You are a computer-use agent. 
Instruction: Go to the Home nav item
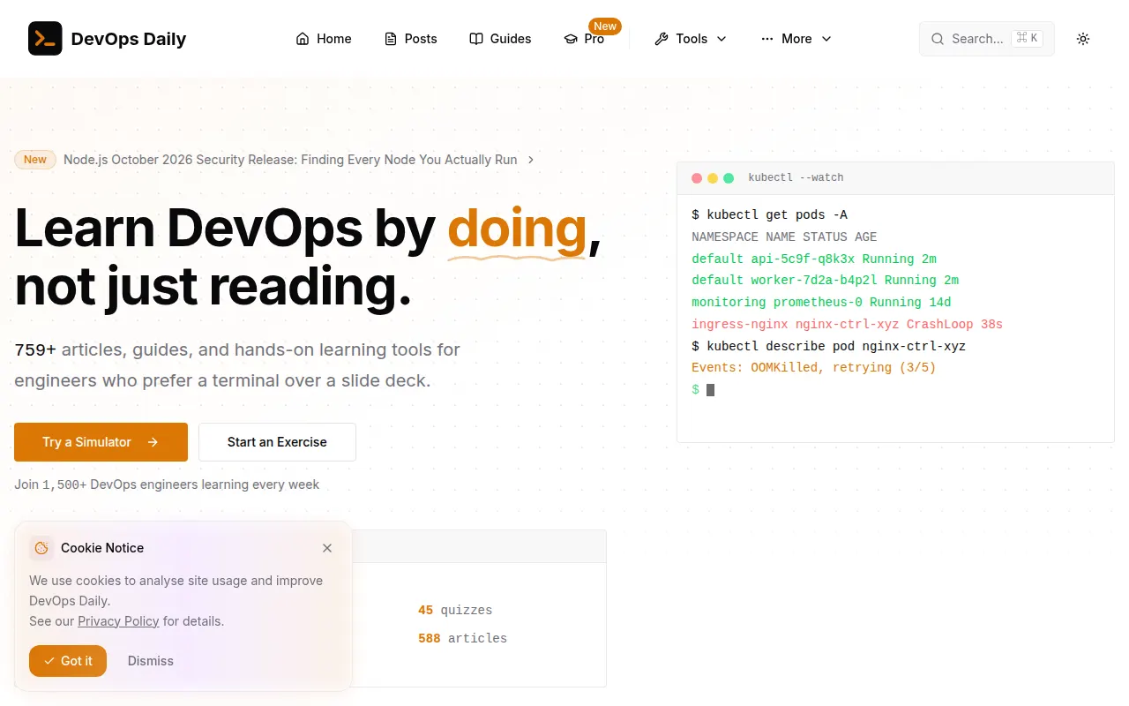[x=324, y=39]
